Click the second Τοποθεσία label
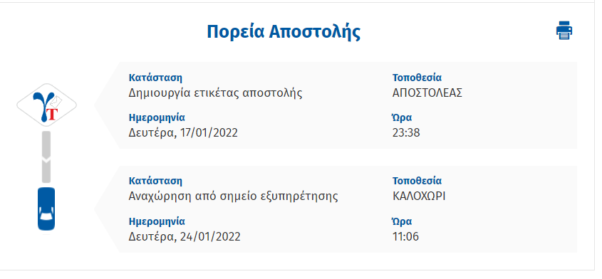 tap(417, 181)
